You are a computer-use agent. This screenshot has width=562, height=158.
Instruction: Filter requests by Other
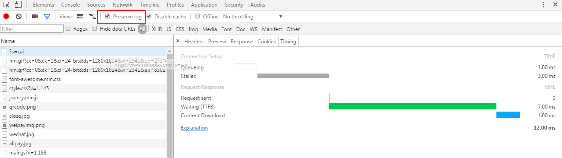[x=293, y=29]
